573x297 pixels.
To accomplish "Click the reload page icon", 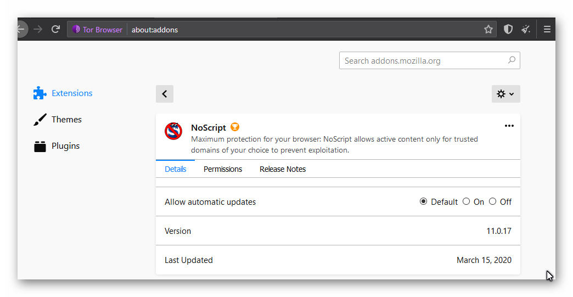I will (55, 30).
